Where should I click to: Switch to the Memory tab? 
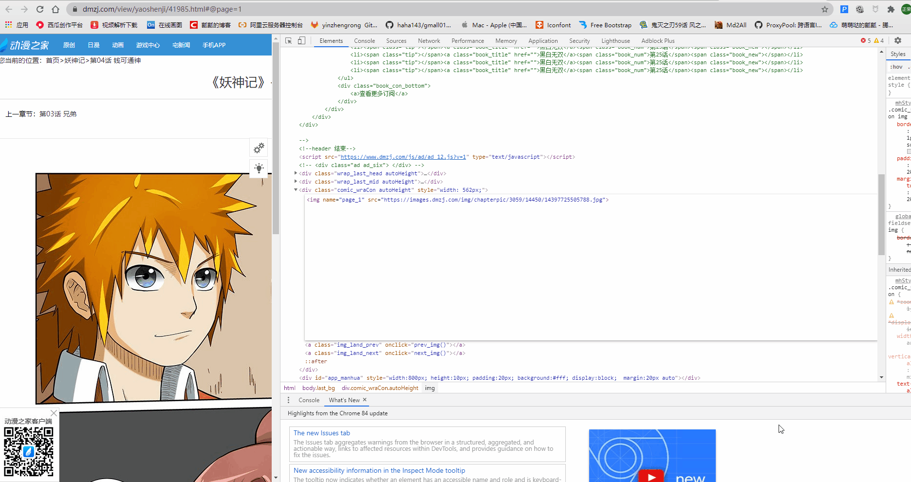[506, 41]
